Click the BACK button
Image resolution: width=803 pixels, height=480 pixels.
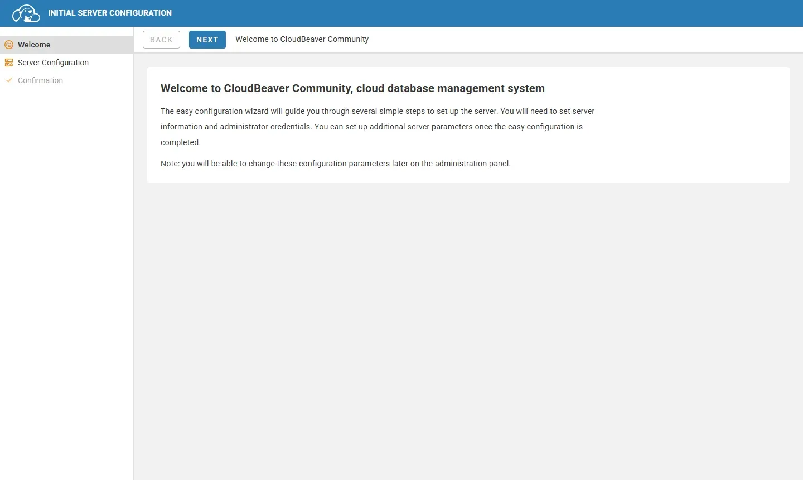pos(161,40)
